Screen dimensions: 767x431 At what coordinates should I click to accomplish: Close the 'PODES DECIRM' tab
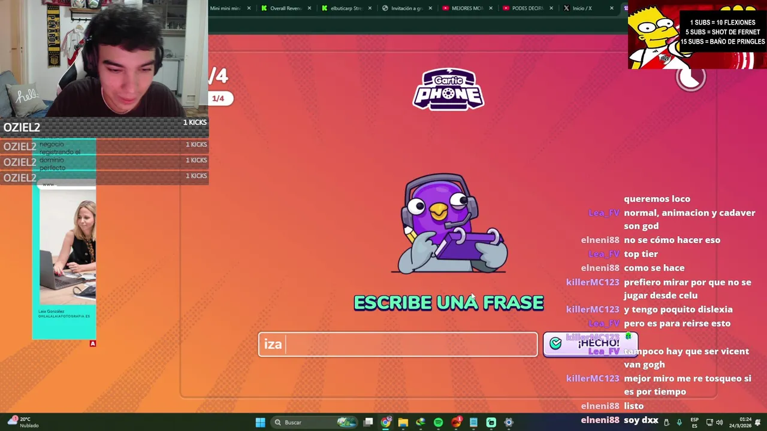coord(551,8)
